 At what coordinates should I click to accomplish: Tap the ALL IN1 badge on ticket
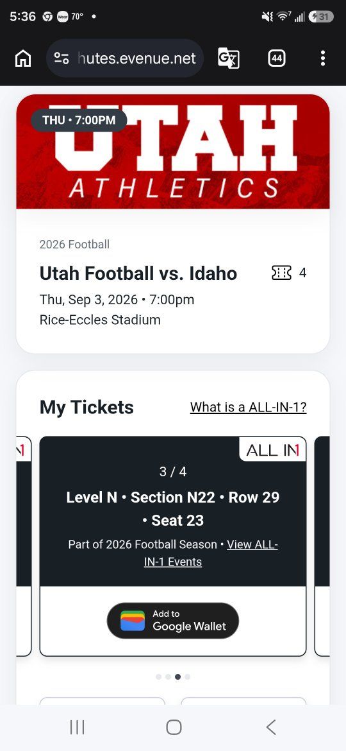coord(272,450)
